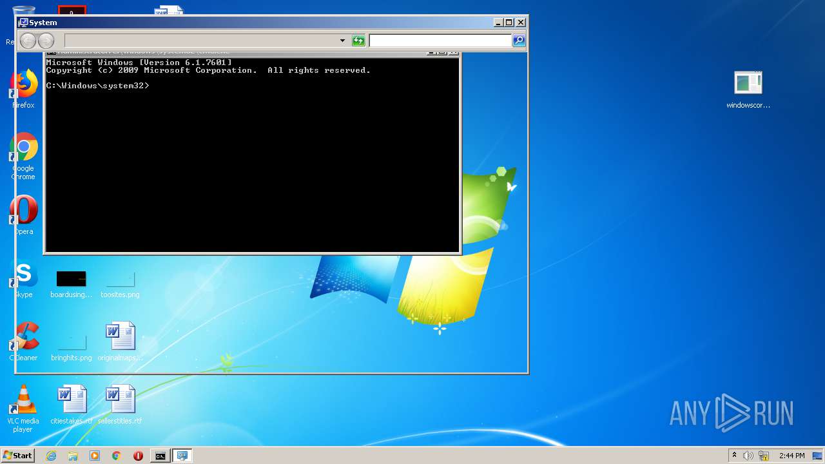Open the Skype desktop shortcut

[x=24, y=278]
